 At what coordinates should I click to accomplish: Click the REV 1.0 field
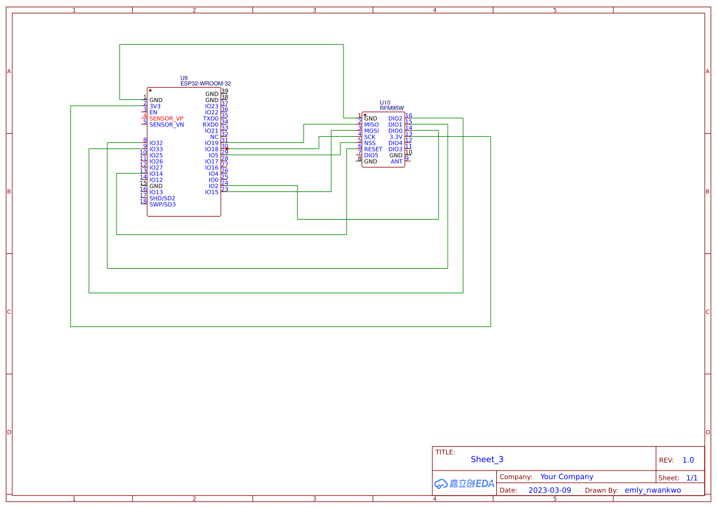click(687, 459)
